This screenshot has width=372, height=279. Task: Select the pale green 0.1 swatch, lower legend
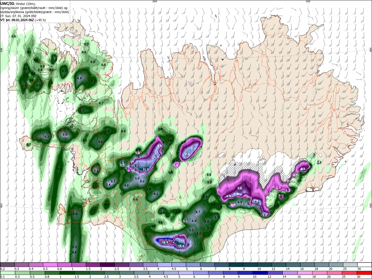[7, 273]
